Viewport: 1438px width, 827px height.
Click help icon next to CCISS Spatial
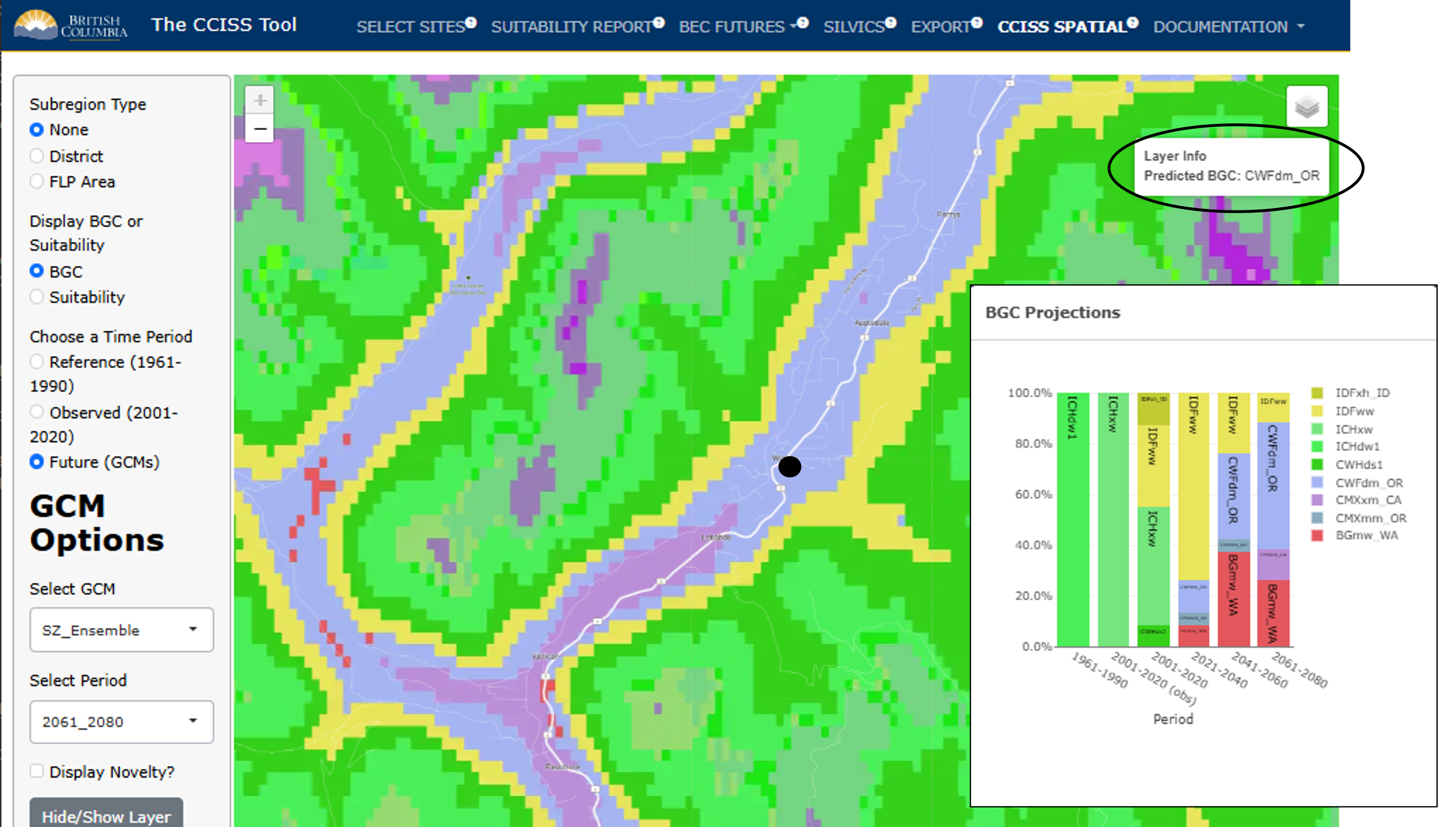(x=1132, y=23)
